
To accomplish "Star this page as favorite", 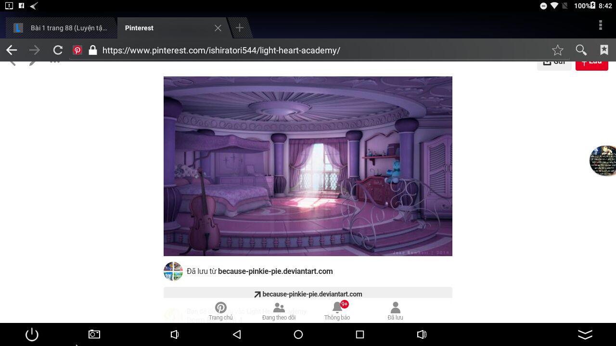I will 557,50.
